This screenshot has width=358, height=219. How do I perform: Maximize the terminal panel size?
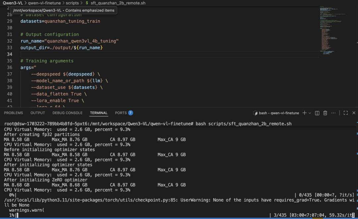tap(345, 113)
